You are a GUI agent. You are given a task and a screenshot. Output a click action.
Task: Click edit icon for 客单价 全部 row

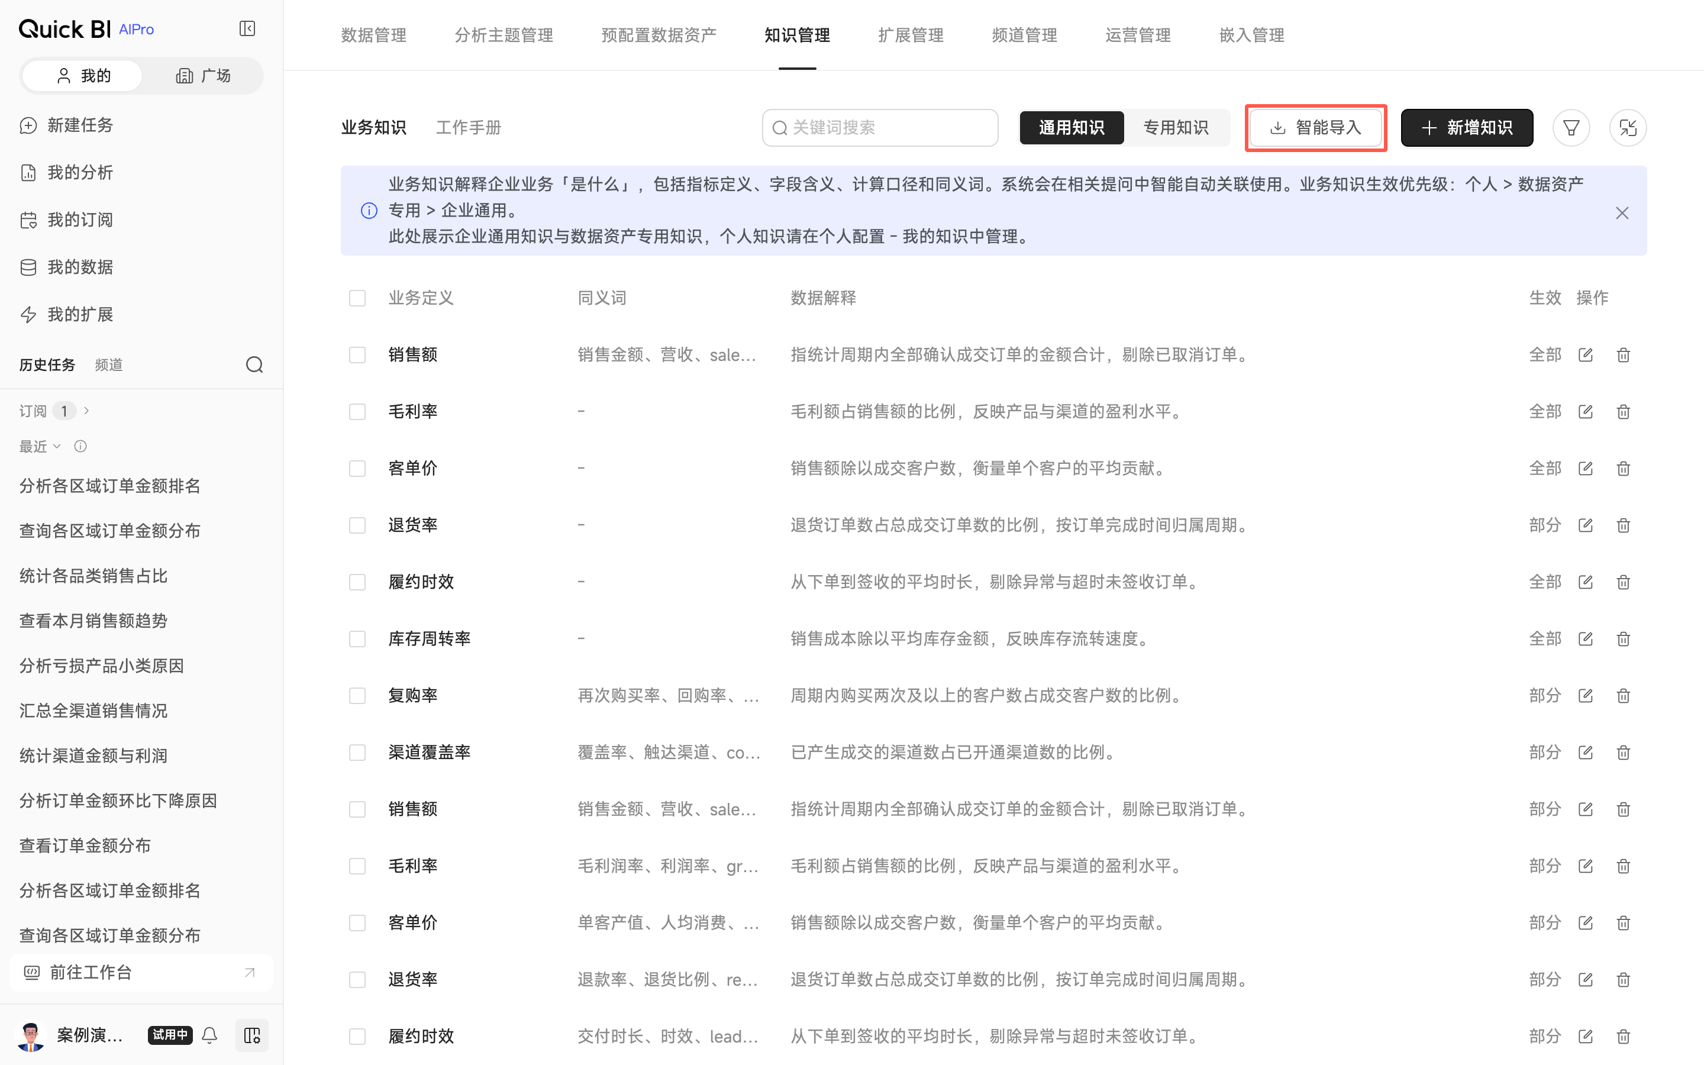tap(1585, 469)
